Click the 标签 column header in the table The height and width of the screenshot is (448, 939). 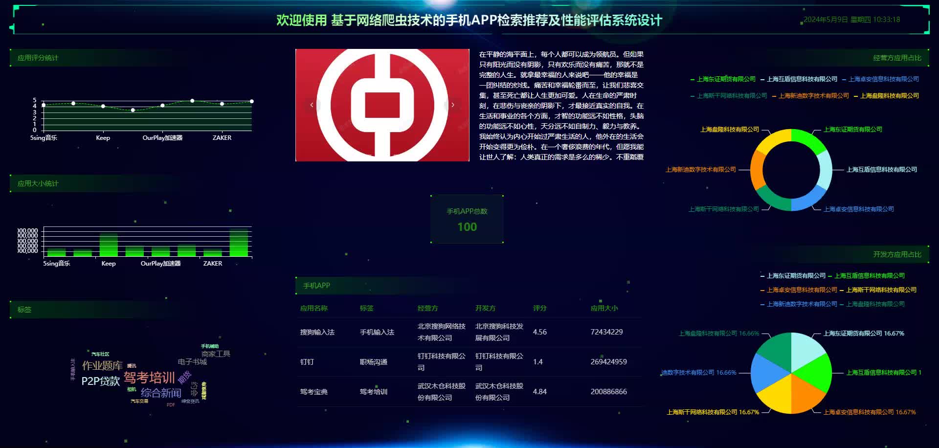367,308
